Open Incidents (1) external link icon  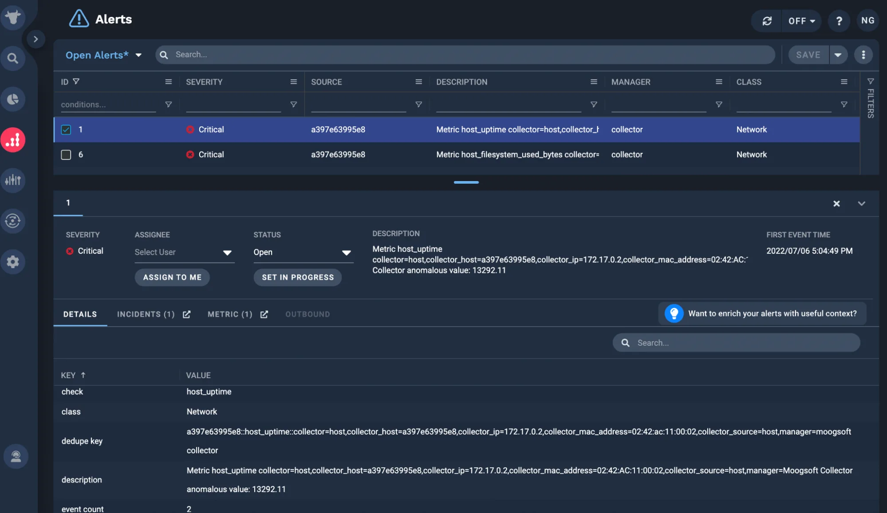click(187, 314)
